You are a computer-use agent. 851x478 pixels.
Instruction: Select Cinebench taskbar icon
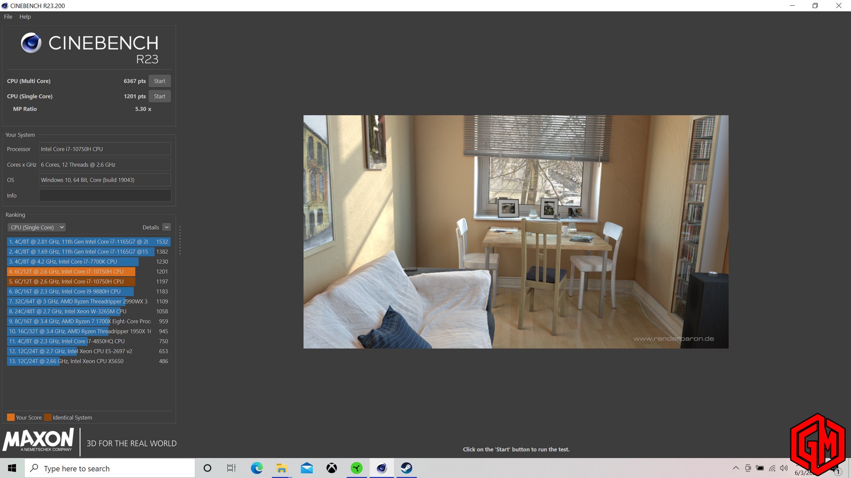(x=382, y=468)
